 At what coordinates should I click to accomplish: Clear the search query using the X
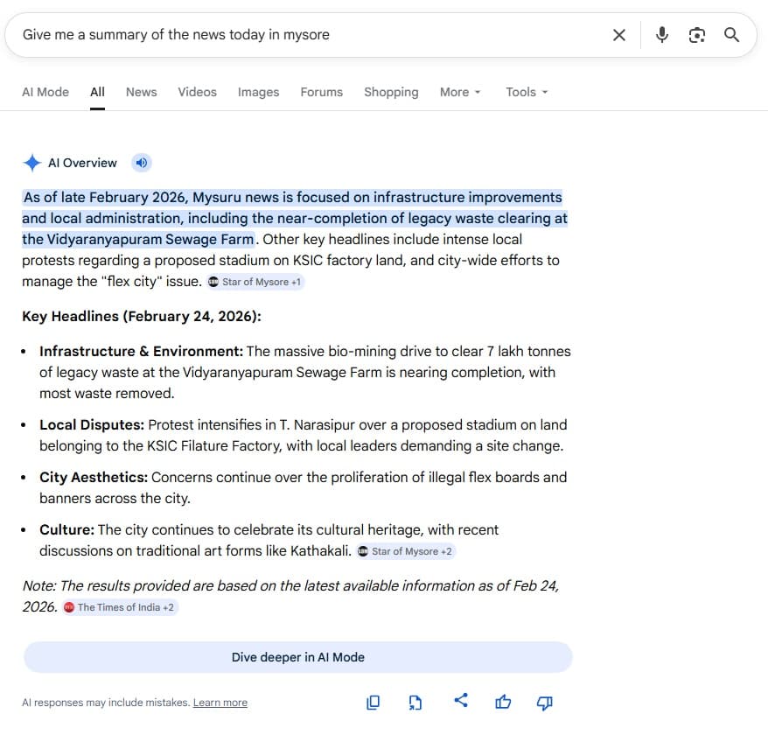tap(619, 35)
